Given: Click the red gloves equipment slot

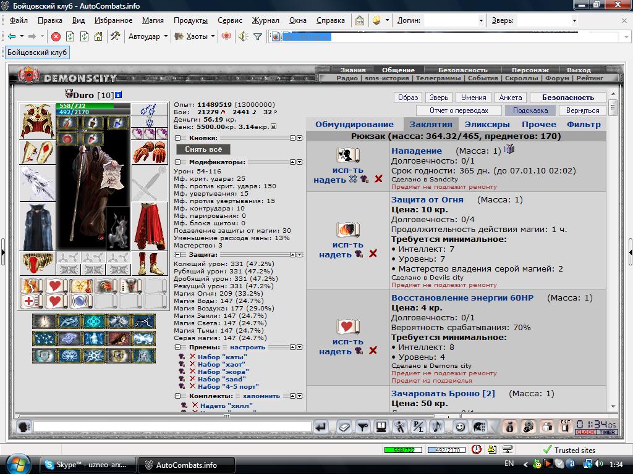Looking at the screenshot, I should (150, 152).
